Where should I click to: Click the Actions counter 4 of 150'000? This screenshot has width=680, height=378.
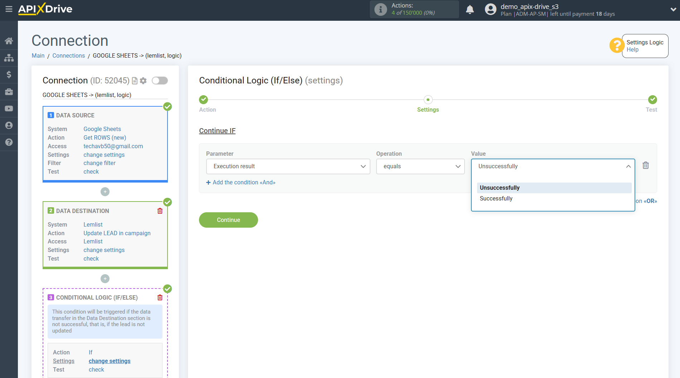coord(413,13)
